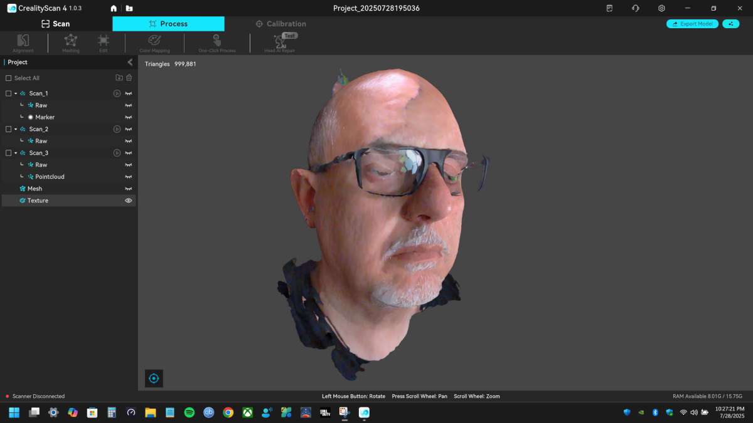Open the Wi-Fi network tray icon
Viewport: 753px width, 423px height.
click(x=683, y=412)
